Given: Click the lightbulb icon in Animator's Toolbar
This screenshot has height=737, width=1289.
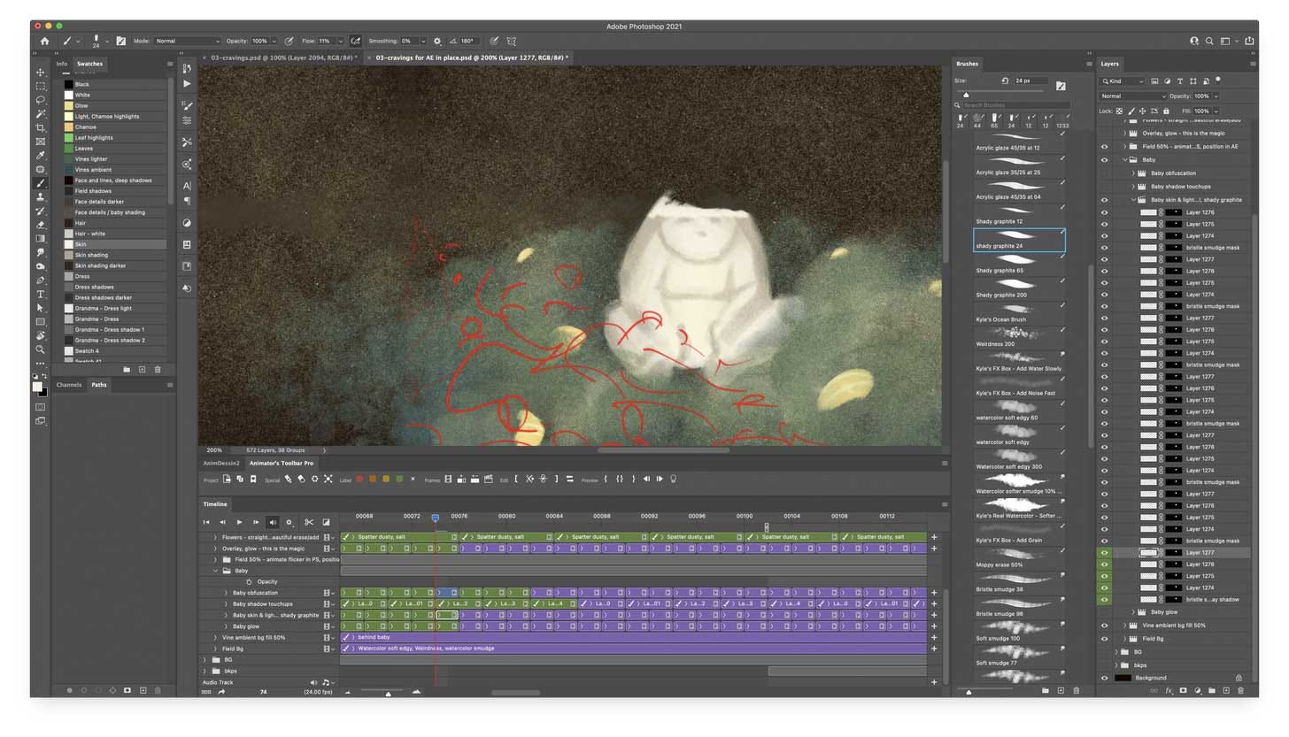Looking at the screenshot, I should pyautogui.click(x=673, y=479).
